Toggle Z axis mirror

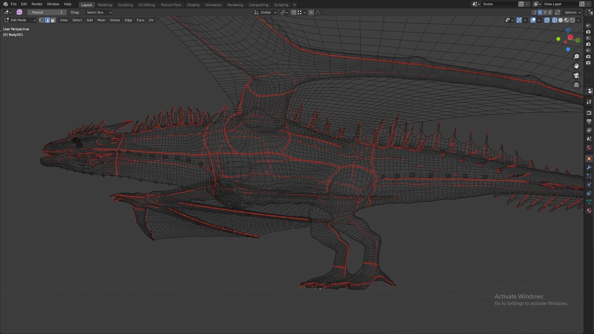[x=550, y=12]
